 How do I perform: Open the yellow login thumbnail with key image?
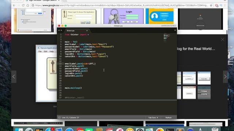(x=79, y=16)
